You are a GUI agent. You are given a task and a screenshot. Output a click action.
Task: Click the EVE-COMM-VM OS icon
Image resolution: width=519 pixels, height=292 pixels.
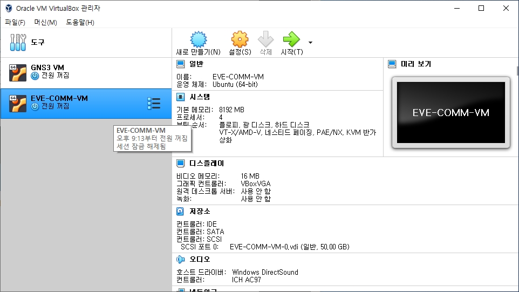(18, 104)
